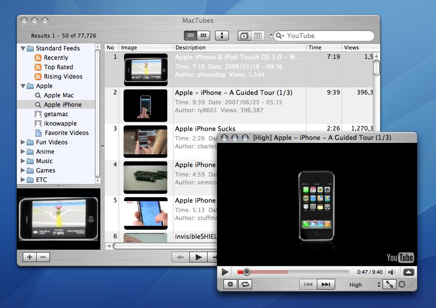Image resolution: width=436 pixels, height=308 pixels.
Task: Toggle repeat in the video player
Action: coord(245,284)
